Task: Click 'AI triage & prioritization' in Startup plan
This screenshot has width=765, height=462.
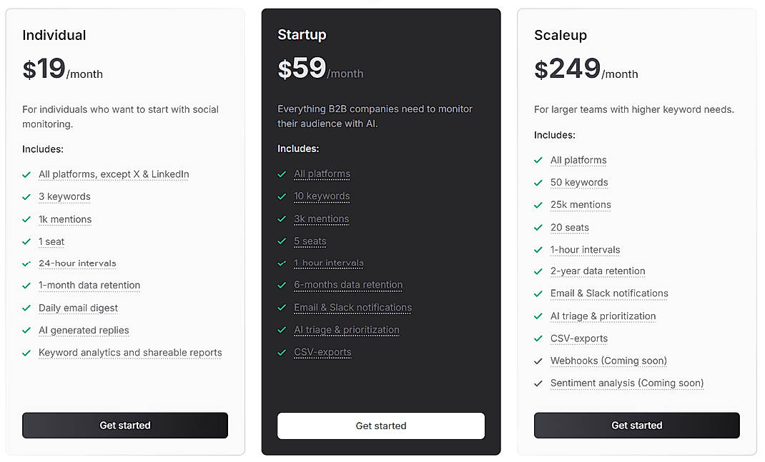Action: pyautogui.click(x=347, y=330)
